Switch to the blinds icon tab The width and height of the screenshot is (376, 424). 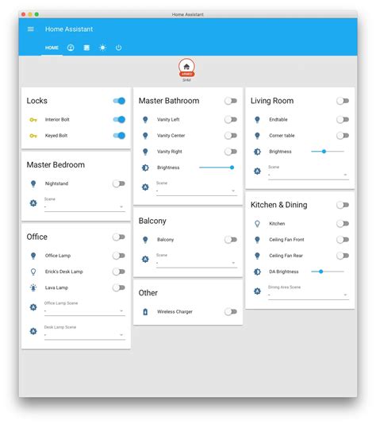pos(86,48)
